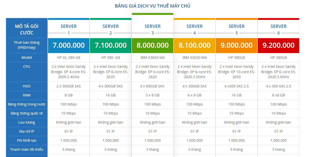
Task: Click the 'Băng thông quốc tế' row label
Action: click(27, 113)
